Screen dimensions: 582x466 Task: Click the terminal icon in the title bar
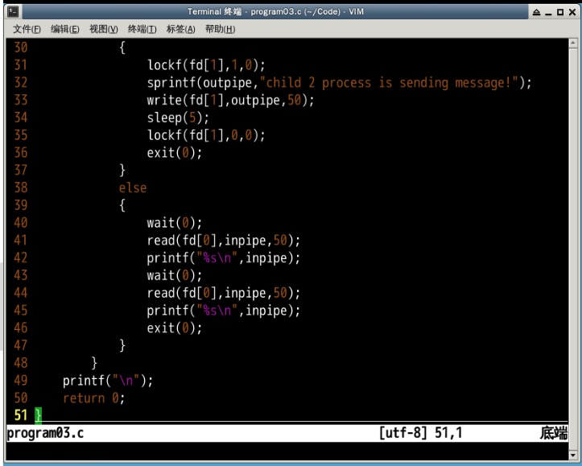9,11
